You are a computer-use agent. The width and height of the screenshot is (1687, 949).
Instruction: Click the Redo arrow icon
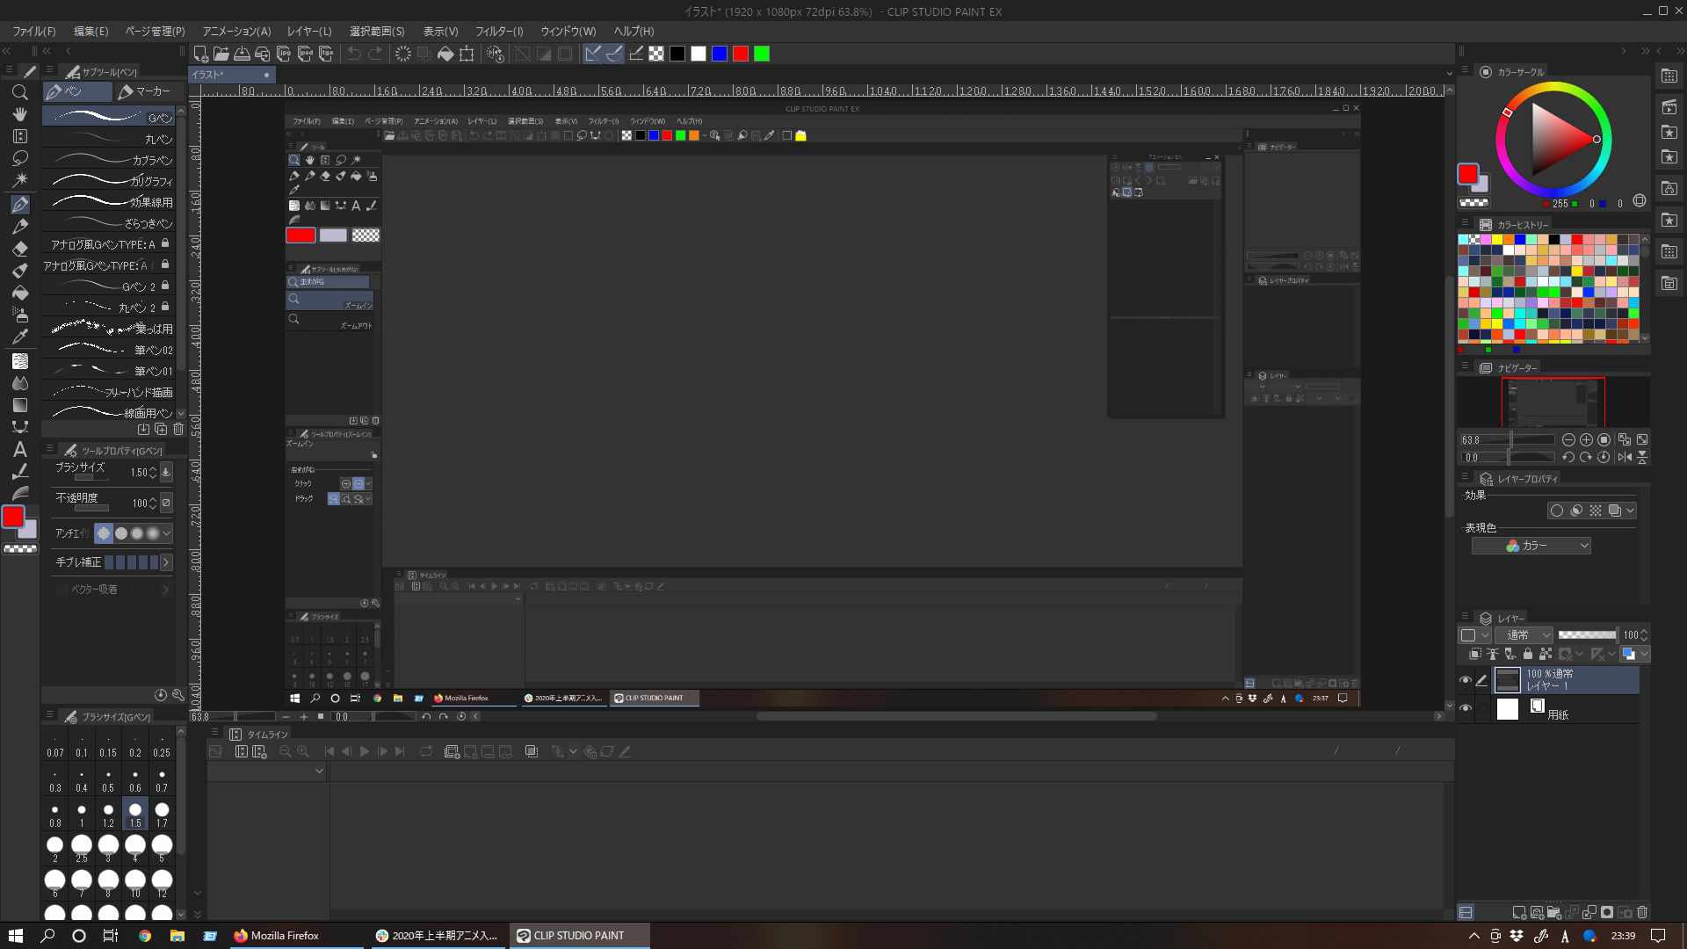tap(375, 54)
